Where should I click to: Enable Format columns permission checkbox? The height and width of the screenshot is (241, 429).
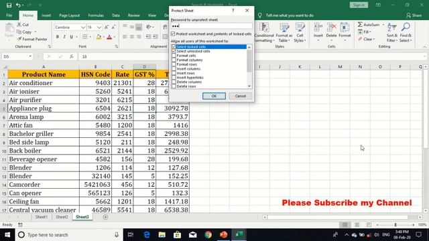click(174, 60)
